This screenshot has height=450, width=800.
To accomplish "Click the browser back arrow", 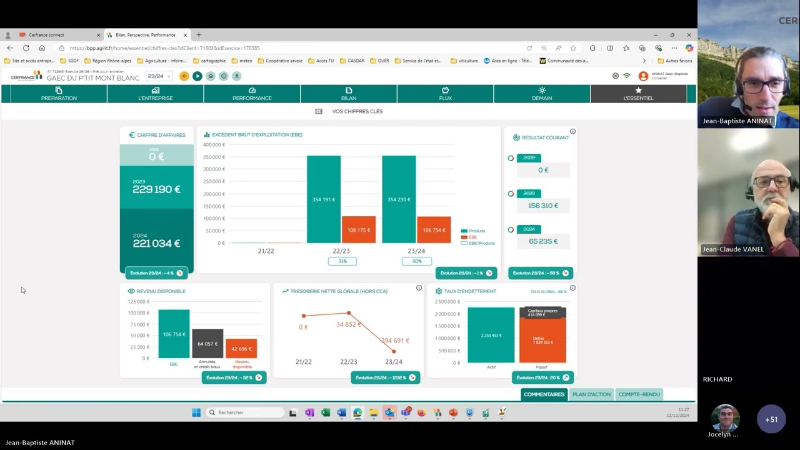I will (x=10, y=48).
